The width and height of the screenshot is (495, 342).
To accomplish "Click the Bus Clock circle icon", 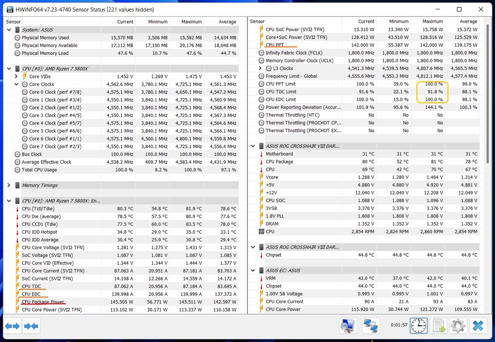I will click(x=17, y=154).
